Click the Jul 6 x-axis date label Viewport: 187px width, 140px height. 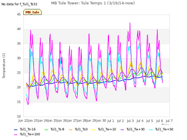pyautogui.click(x=160, y=121)
